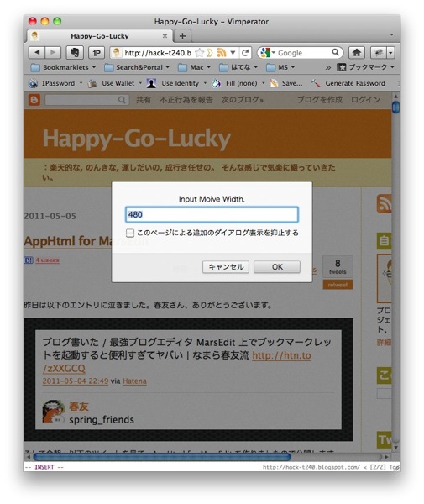The width and height of the screenshot is (424, 504).
Task: Click the キャンセル button in dialog
Action: (x=226, y=267)
